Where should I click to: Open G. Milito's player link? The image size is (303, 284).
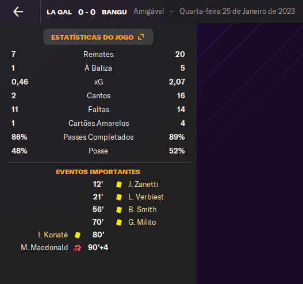point(142,222)
